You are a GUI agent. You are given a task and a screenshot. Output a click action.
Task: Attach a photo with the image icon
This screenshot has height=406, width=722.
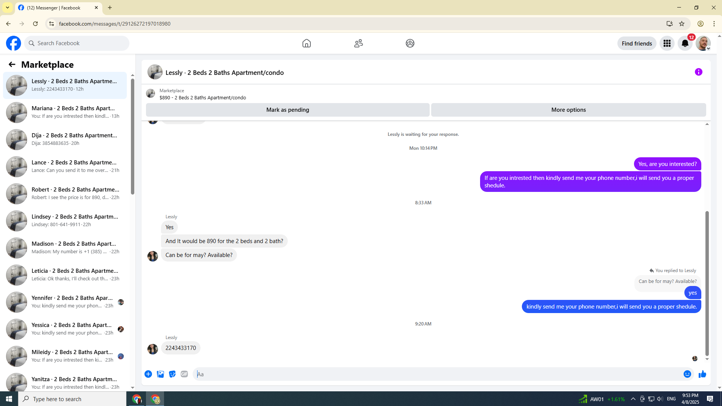(x=160, y=374)
